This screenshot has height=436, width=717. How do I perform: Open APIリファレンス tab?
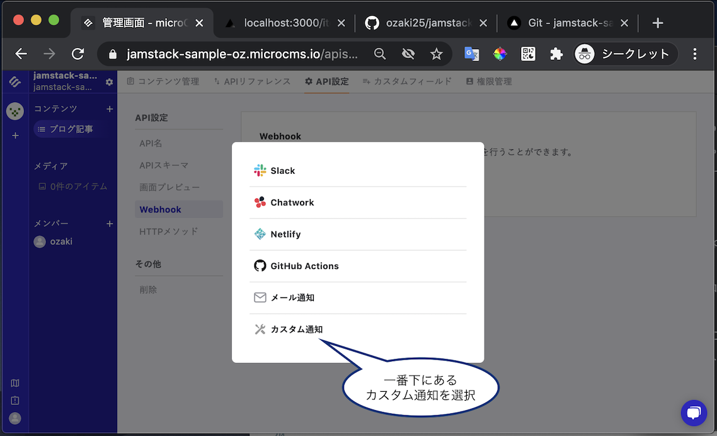tap(252, 81)
